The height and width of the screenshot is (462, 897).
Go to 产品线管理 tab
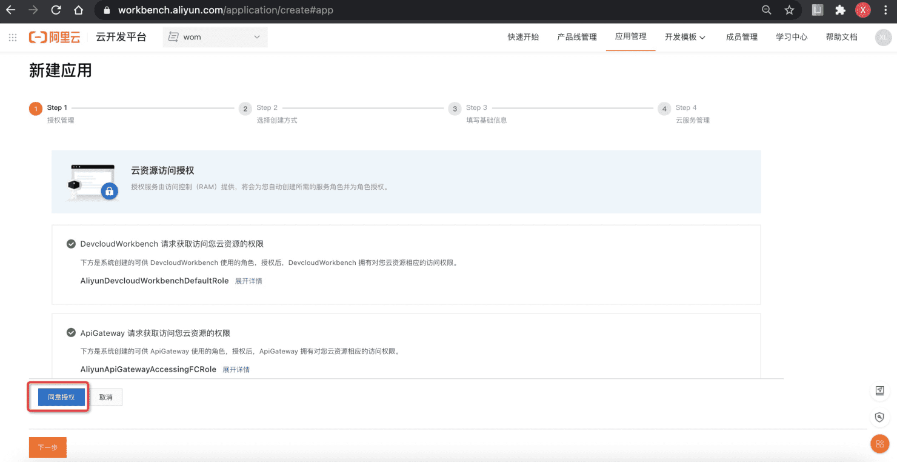577,37
